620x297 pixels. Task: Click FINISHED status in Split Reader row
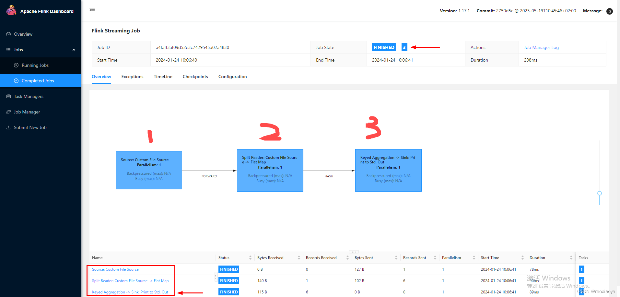click(x=229, y=281)
